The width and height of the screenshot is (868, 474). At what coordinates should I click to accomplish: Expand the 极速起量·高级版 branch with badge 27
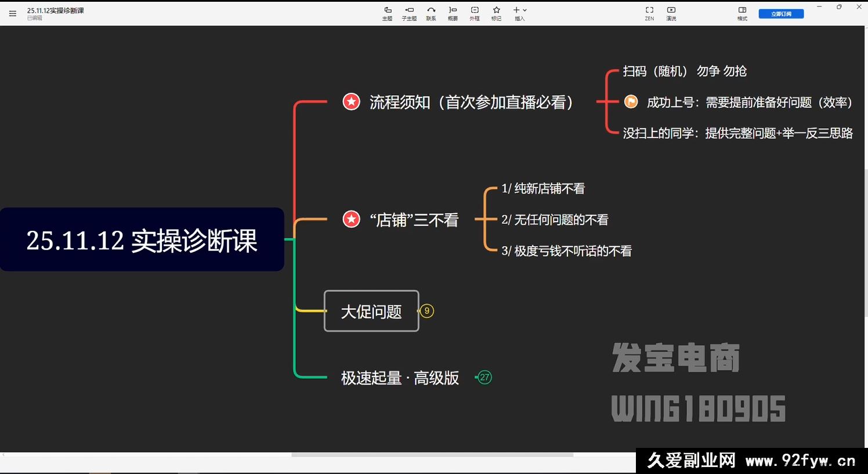tap(484, 377)
